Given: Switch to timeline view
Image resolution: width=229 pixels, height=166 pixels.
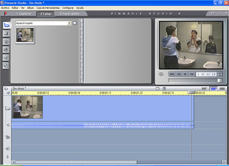Looking at the screenshot, I should [213, 89].
